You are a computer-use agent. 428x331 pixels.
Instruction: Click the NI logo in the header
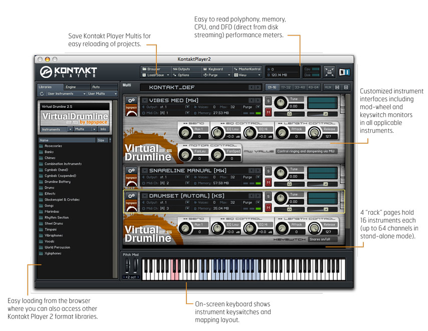[344, 72]
